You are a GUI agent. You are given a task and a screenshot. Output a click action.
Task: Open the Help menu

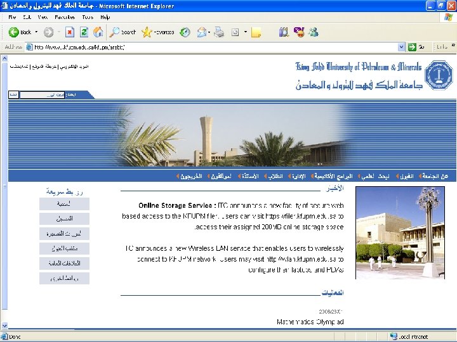105,17
